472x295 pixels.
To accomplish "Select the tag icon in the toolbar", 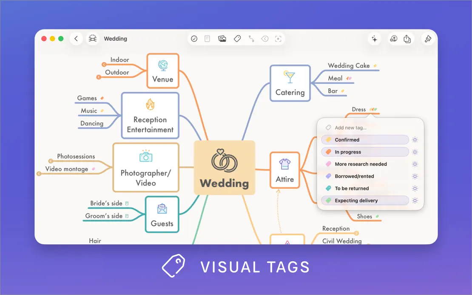I will click(237, 39).
